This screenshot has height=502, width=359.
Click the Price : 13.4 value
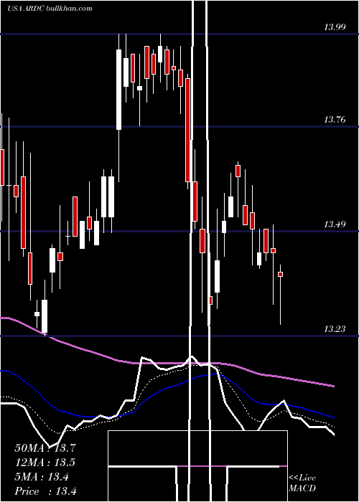tap(45, 491)
